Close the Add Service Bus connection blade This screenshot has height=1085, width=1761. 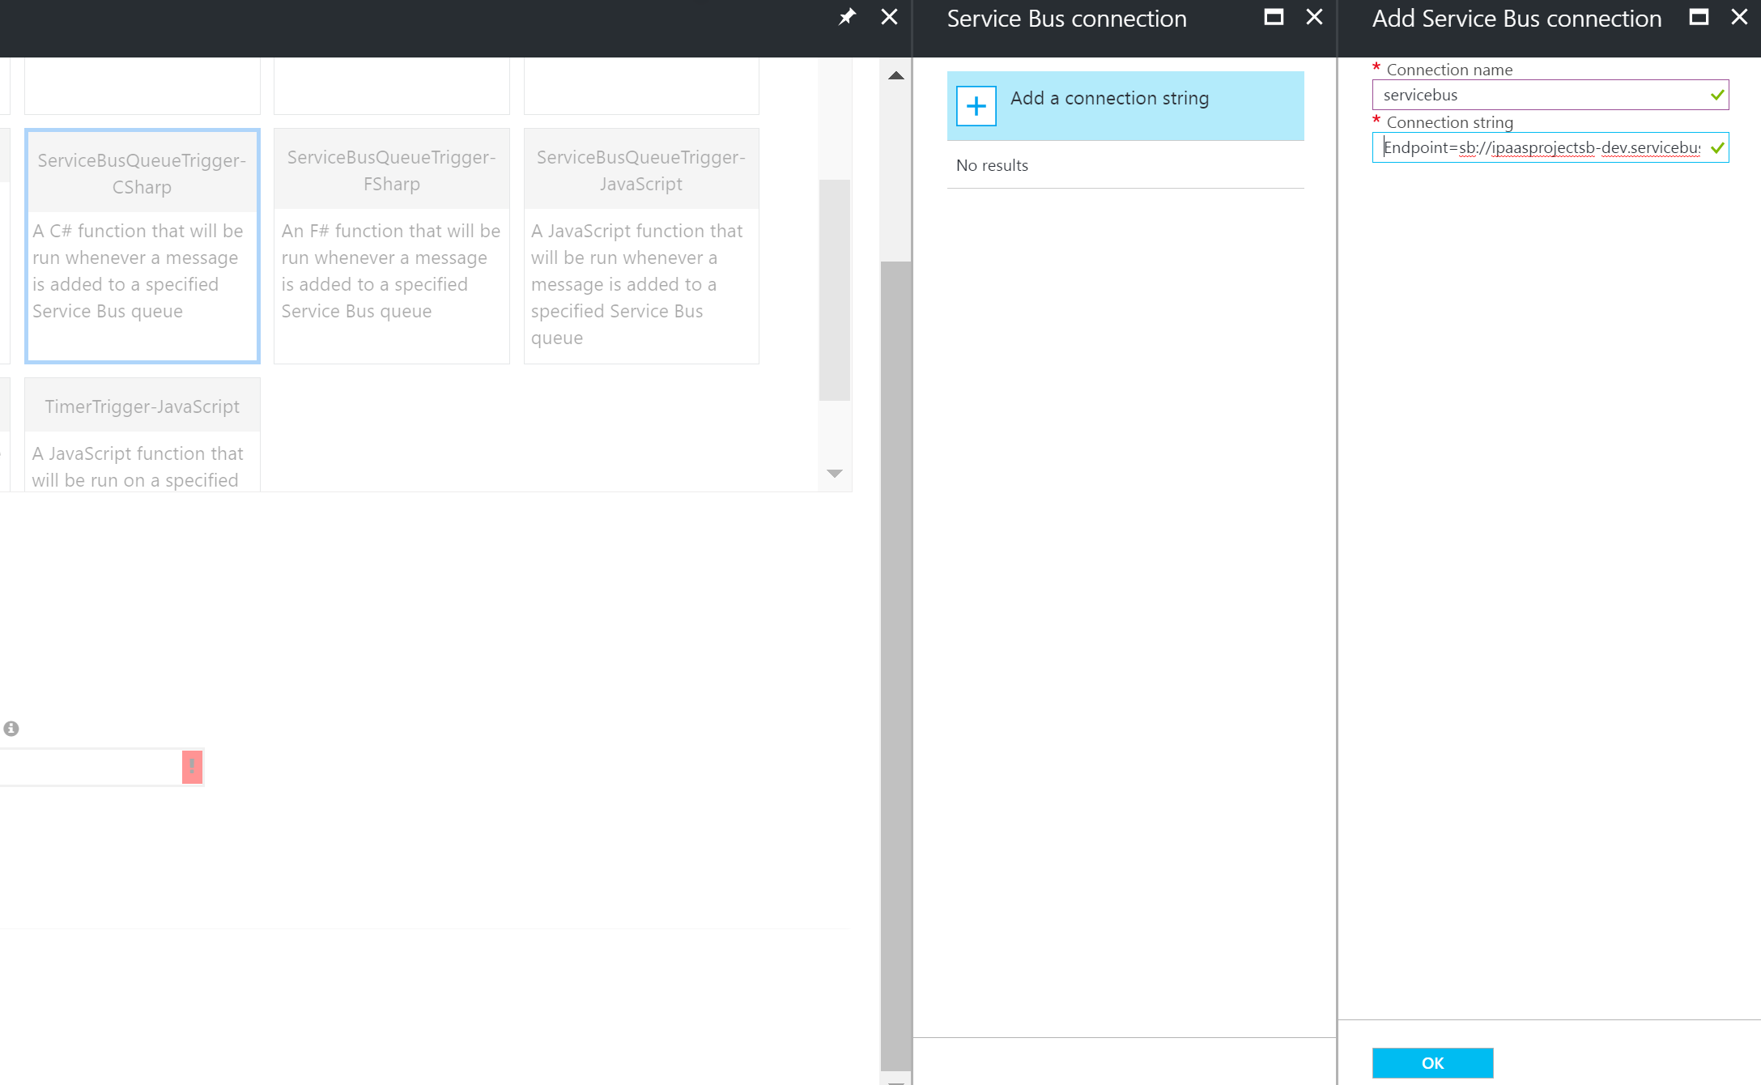coord(1739,17)
